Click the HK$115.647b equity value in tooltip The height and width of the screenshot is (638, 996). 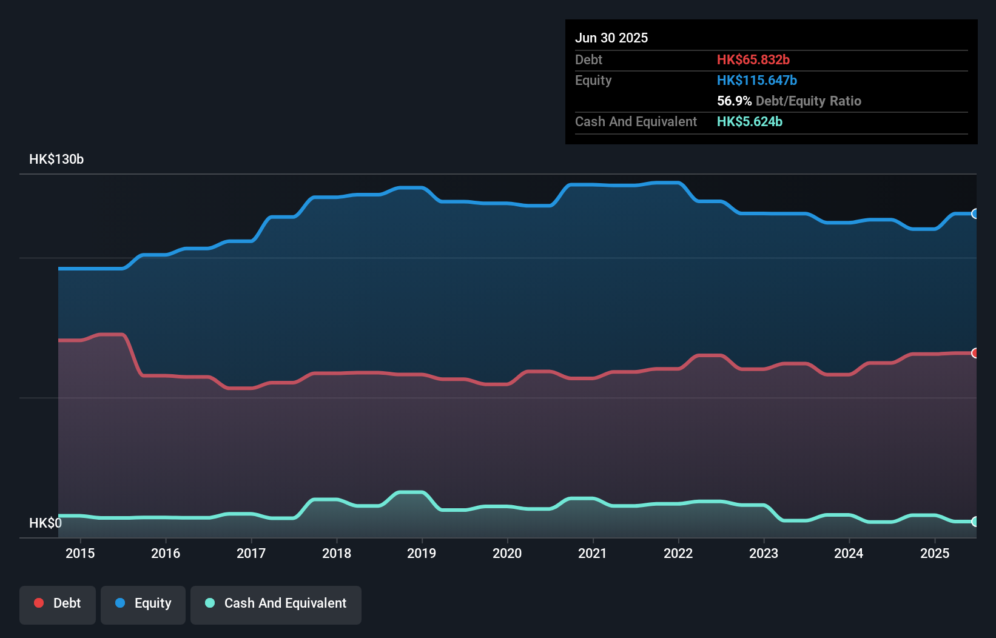tap(757, 80)
